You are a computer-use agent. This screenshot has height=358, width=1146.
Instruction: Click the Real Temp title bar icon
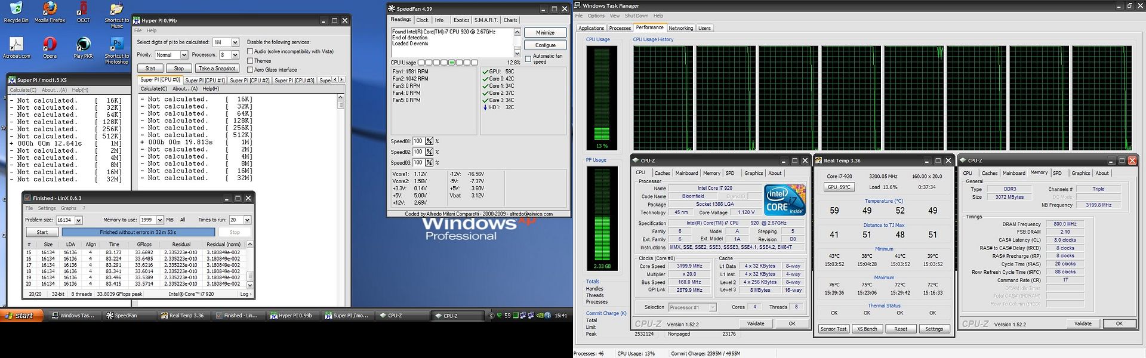coord(819,161)
